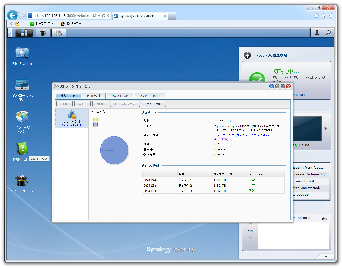Image resolution: width=342 pixels, height=269 pixels.
Task: Switch to the HDD管理 tab
Action: (94, 96)
